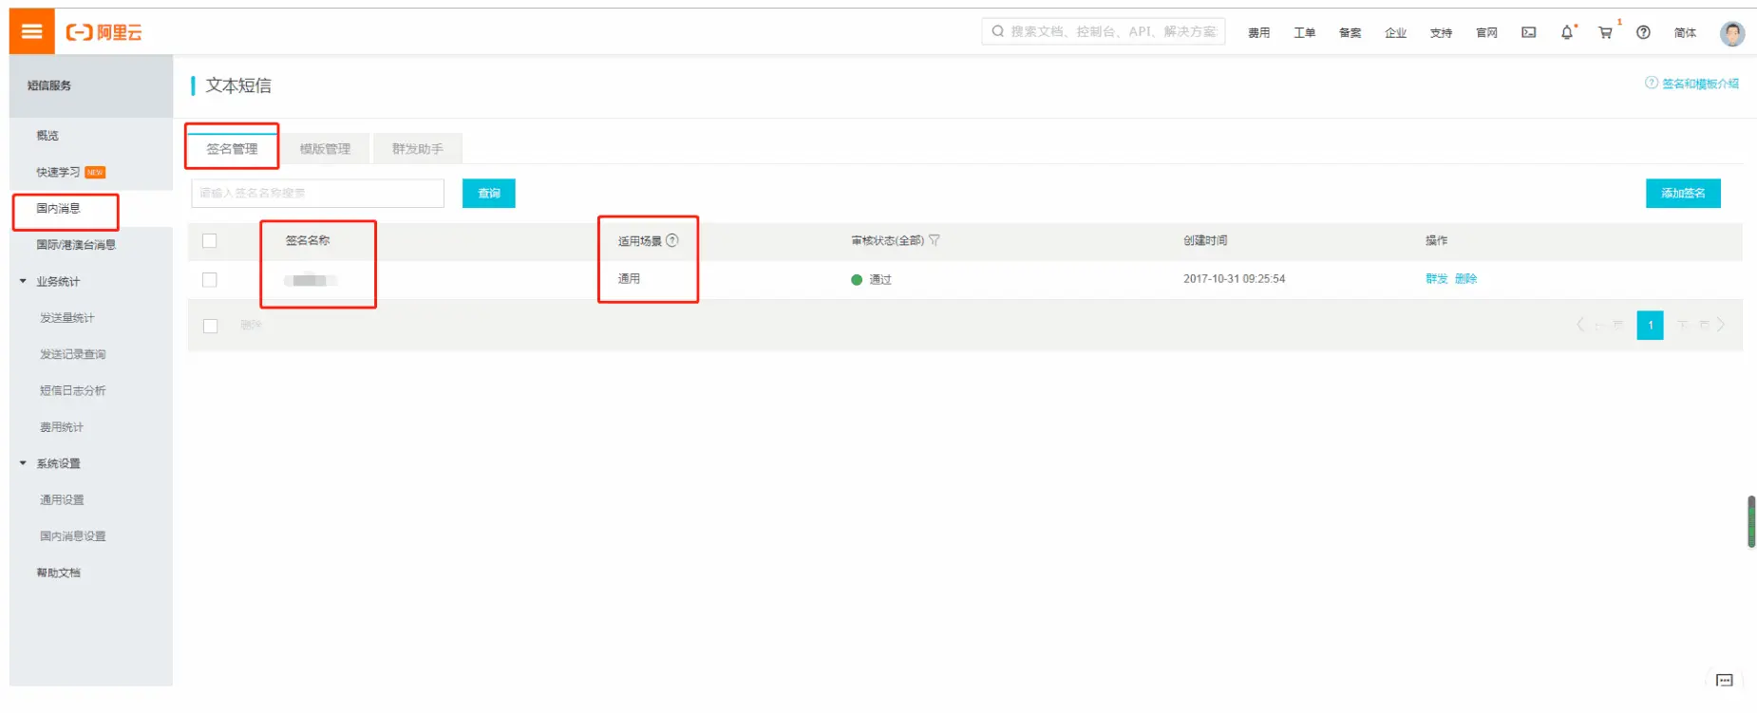Toggle the select-all checkbox in table header
The image size is (1757, 713).
click(210, 241)
